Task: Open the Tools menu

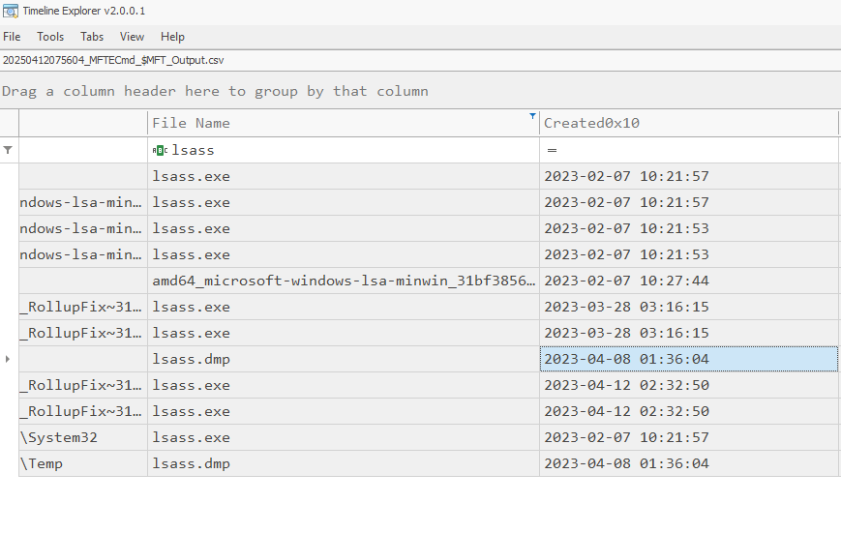Action: [50, 37]
